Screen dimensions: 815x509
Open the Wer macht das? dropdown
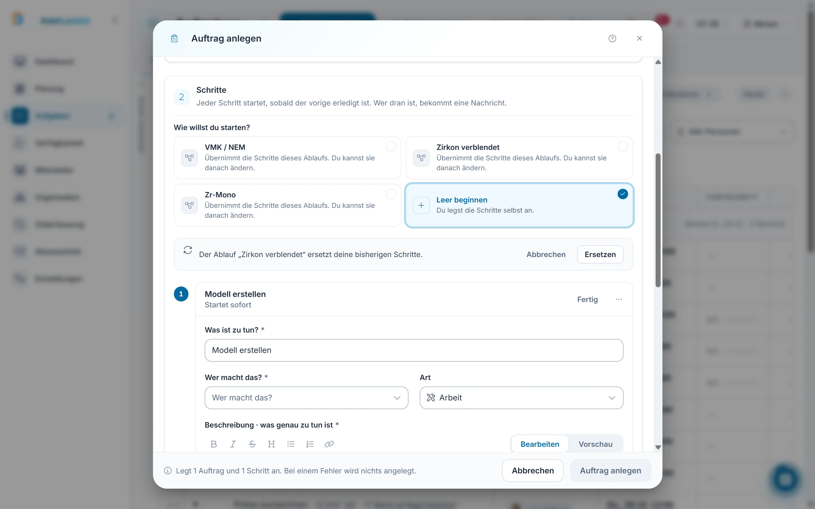click(x=306, y=398)
